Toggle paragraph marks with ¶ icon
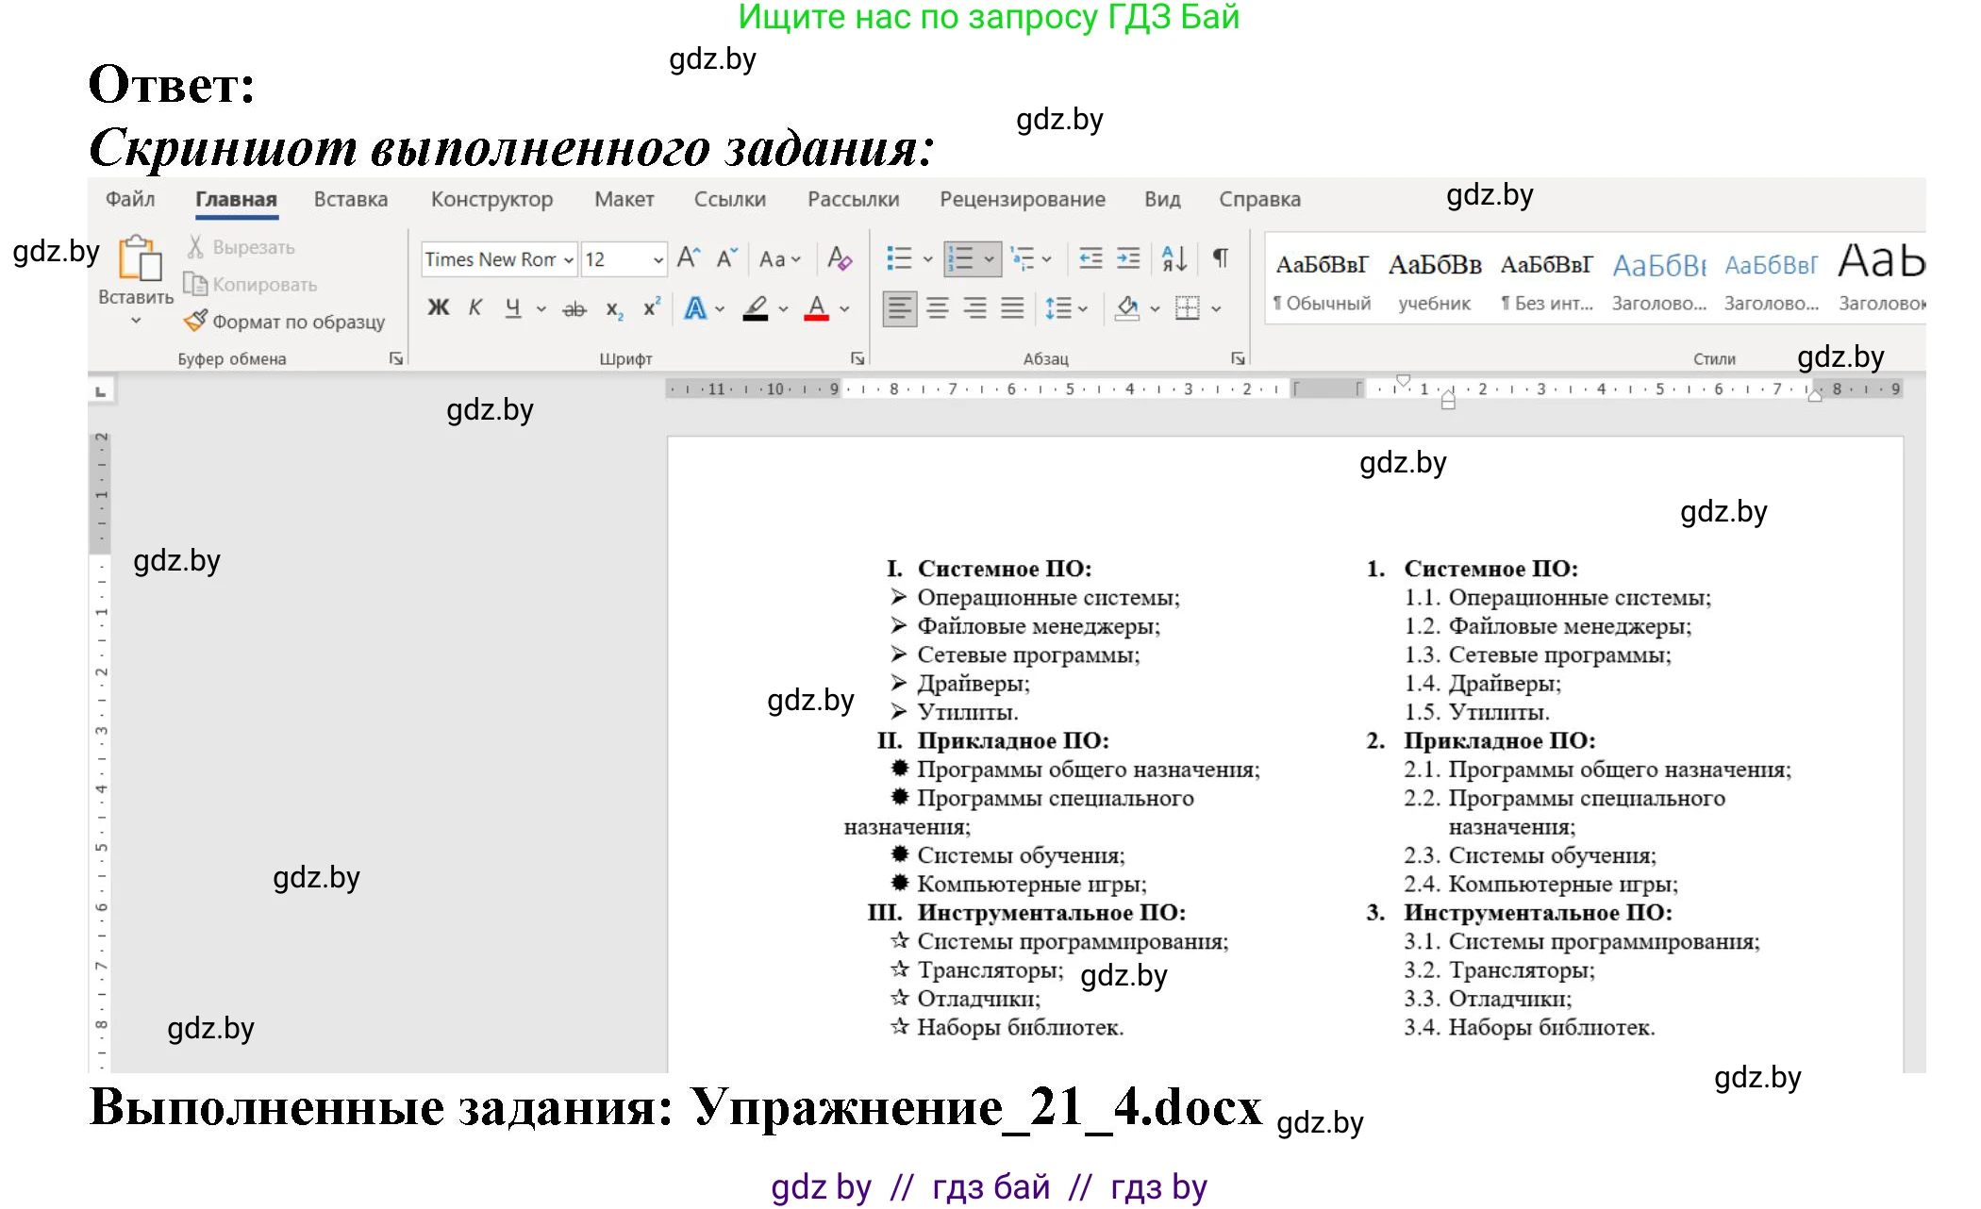 pyautogui.click(x=1223, y=257)
